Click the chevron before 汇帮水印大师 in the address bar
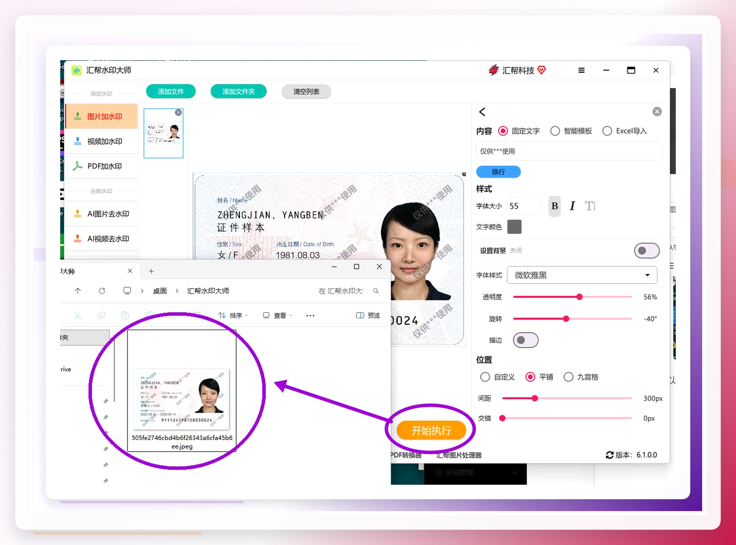Viewport: 736px width, 545px height. (177, 291)
